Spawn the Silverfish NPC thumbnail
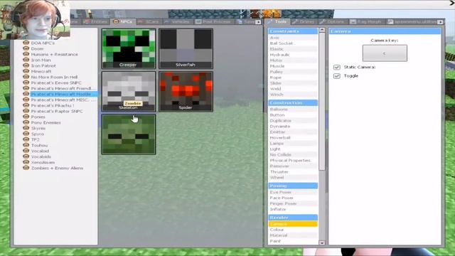The width and height of the screenshot is (455, 256). click(186, 48)
